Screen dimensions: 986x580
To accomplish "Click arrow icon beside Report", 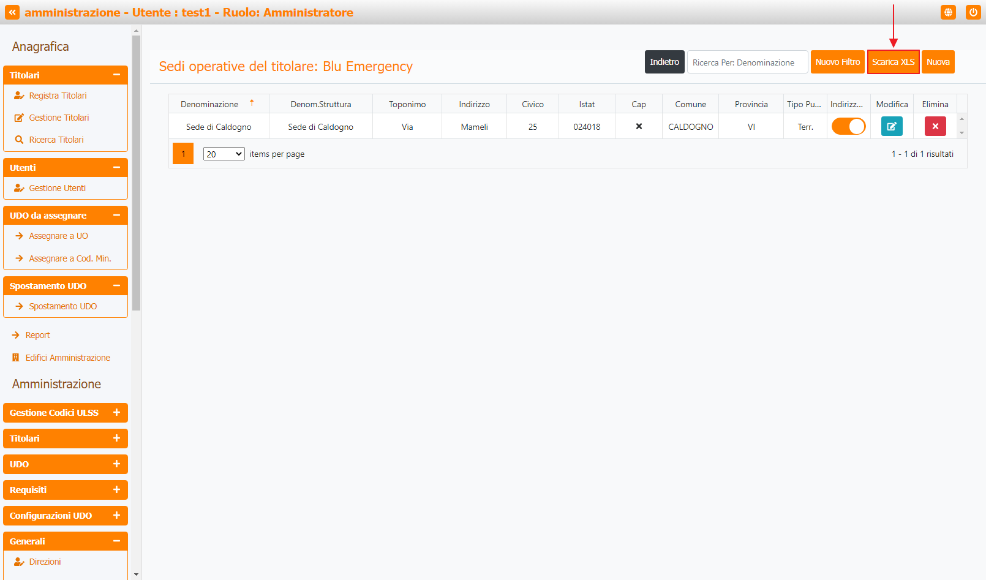I will (x=16, y=335).
